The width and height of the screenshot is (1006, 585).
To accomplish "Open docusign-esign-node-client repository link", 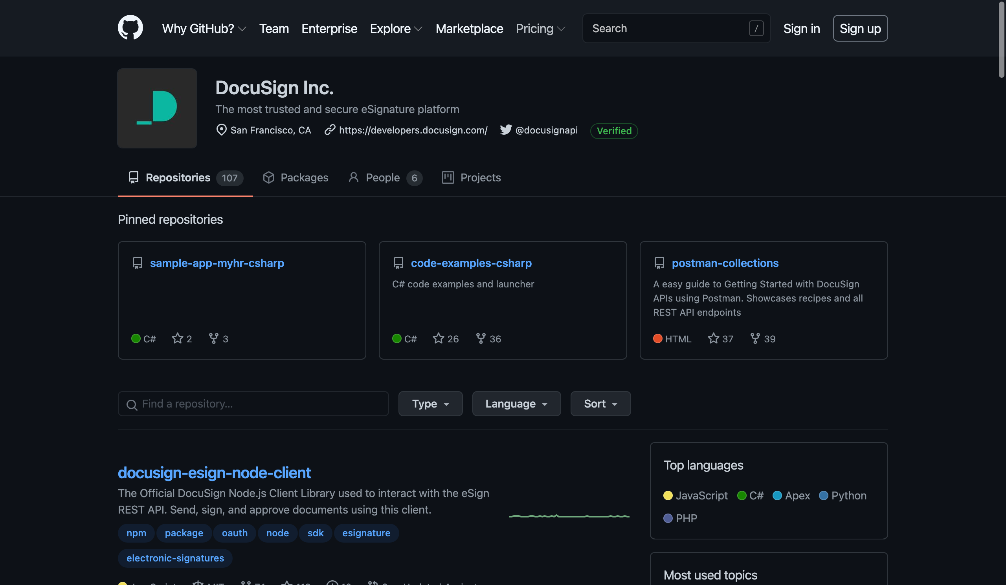I will 214,473.
